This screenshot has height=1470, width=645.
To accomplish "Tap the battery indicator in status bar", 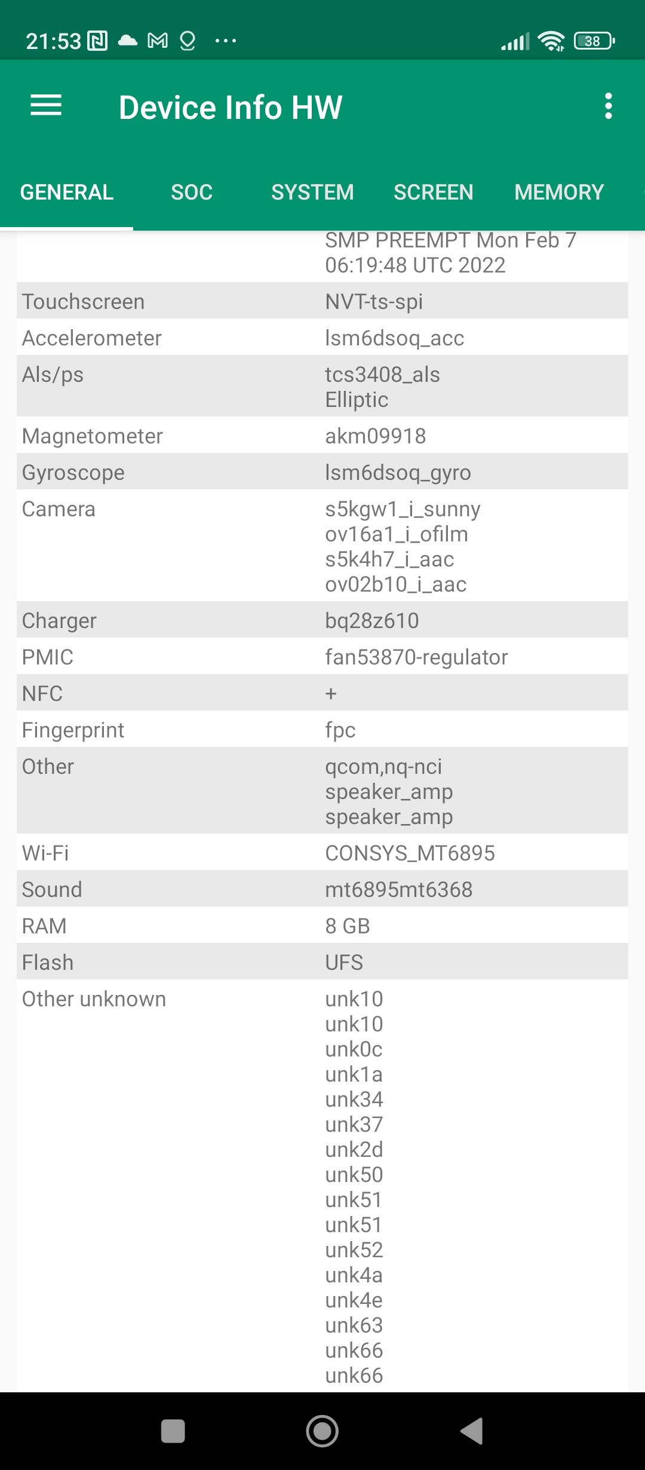I will tap(594, 41).
